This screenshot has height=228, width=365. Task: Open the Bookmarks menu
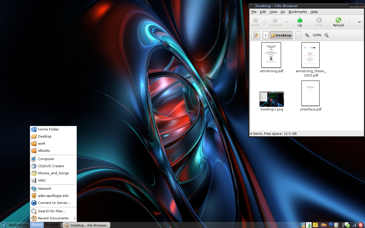[298, 12]
